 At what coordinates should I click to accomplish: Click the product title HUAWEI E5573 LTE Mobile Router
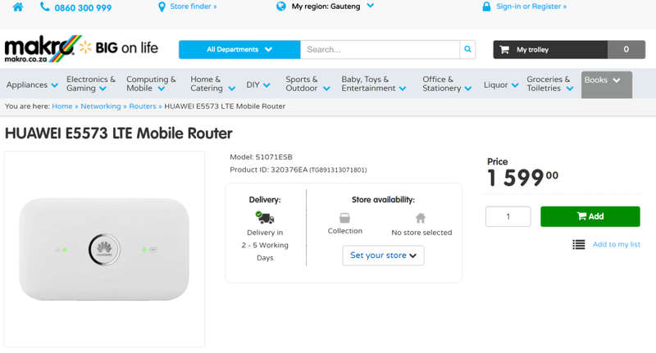pyautogui.click(x=118, y=134)
